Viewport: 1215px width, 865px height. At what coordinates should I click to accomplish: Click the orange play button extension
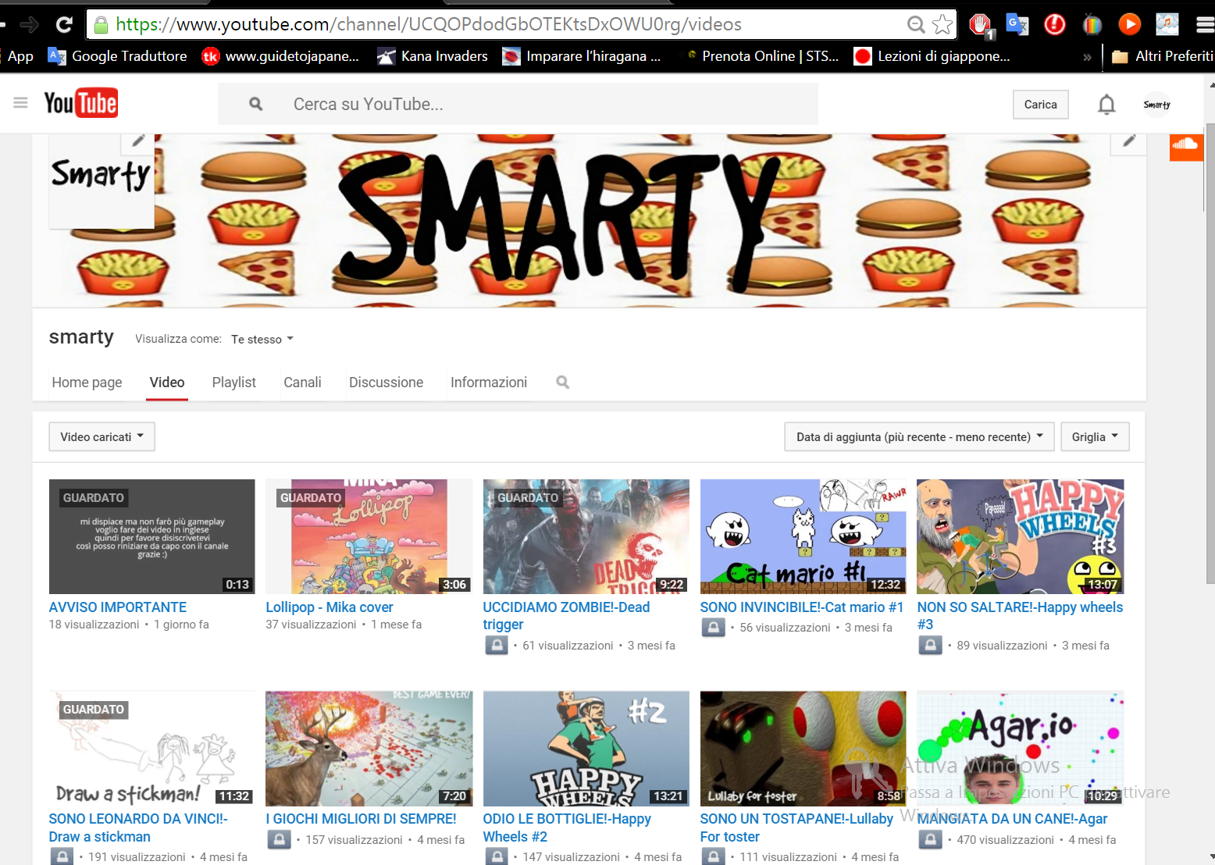(1129, 25)
